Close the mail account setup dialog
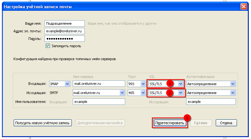Image resolution: width=251 pixels, height=139 pixels. [x=244, y=7]
